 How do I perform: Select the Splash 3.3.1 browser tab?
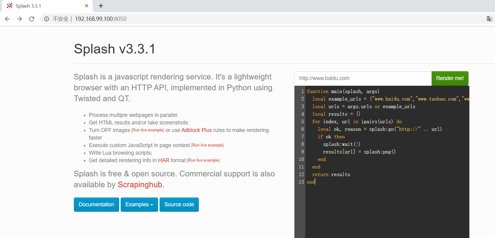point(47,6)
